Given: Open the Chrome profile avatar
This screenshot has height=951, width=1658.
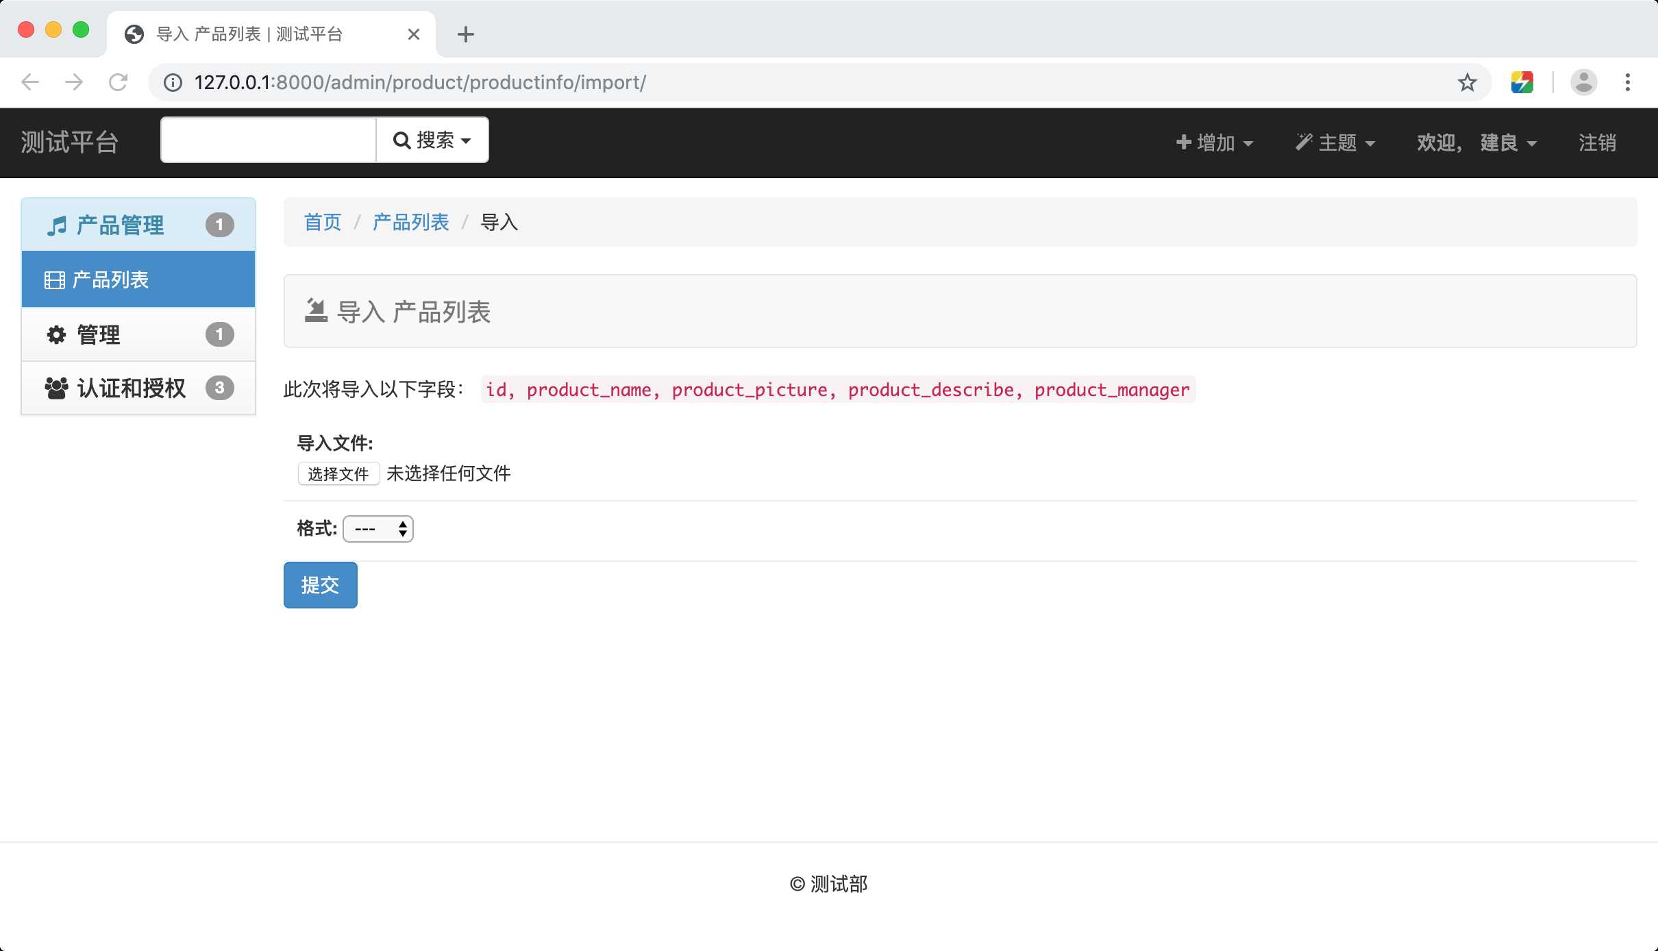Looking at the screenshot, I should point(1583,82).
